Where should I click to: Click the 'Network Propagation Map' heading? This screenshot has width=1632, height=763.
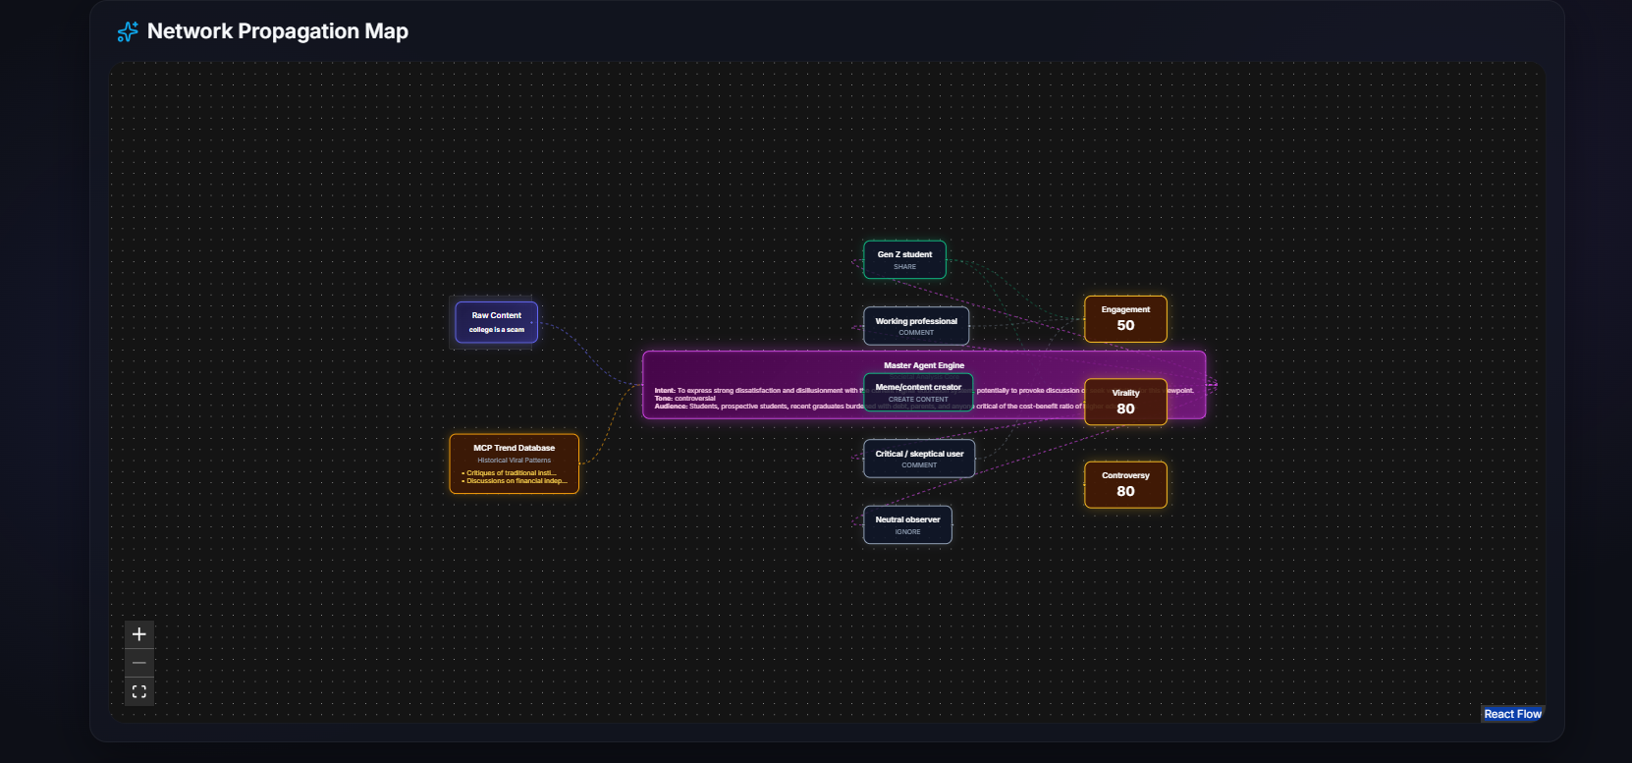click(278, 31)
